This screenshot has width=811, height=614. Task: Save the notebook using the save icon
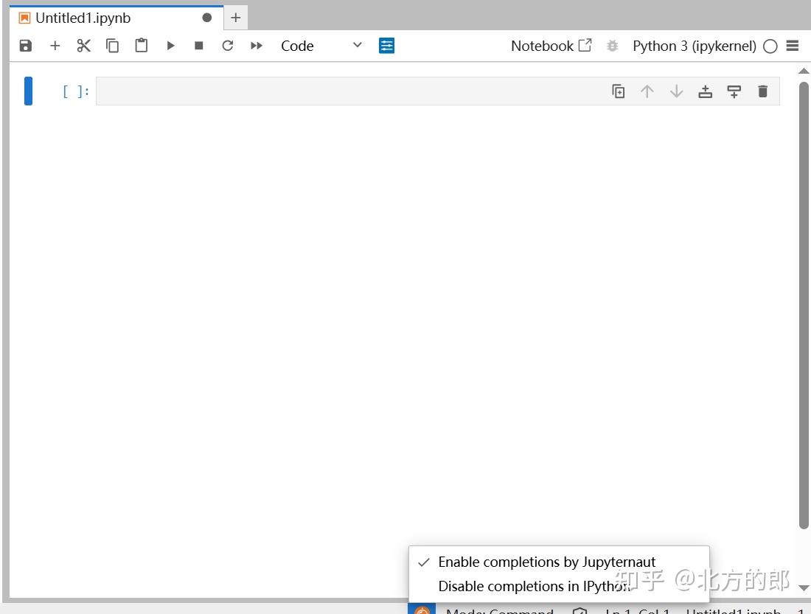coord(25,45)
